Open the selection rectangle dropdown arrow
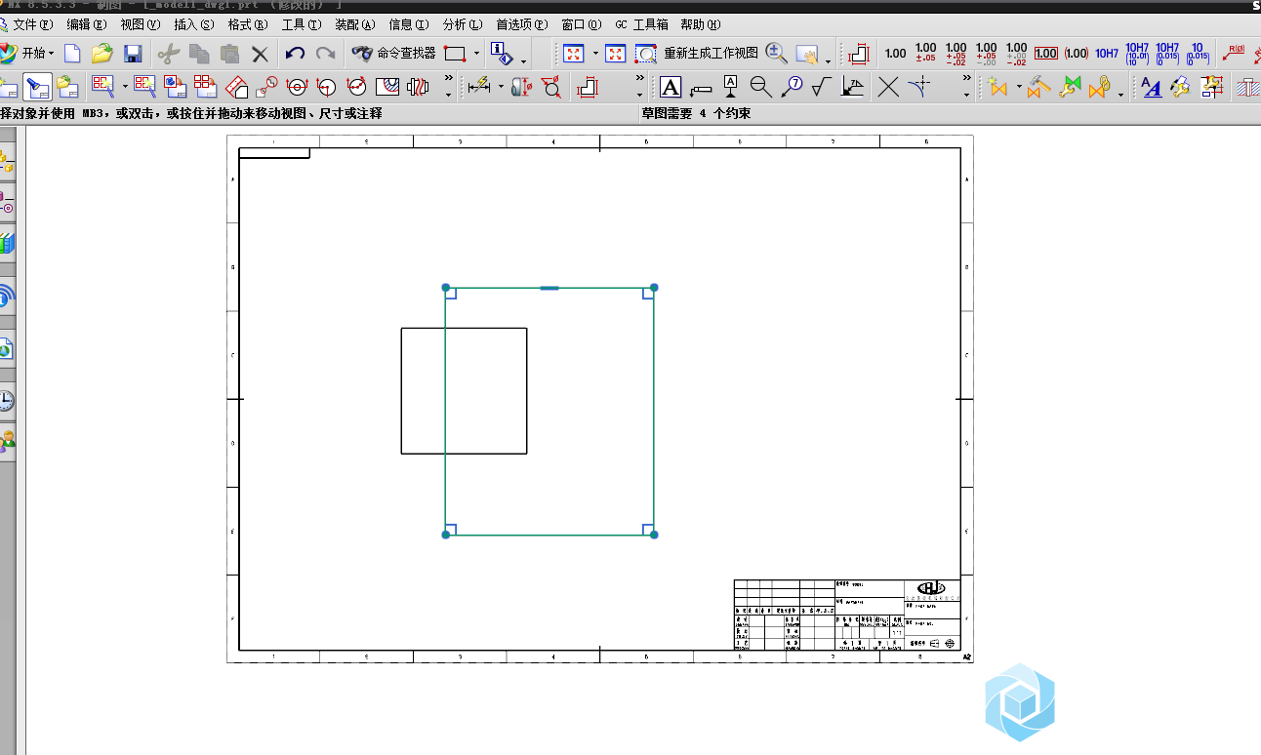The width and height of the screenshot is (1261, 755). pyautogui.click(x=476, y=54)
